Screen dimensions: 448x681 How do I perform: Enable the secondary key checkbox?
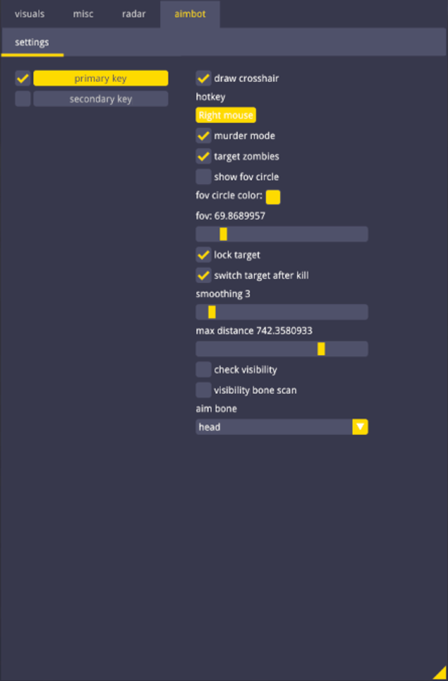(23, 99)
